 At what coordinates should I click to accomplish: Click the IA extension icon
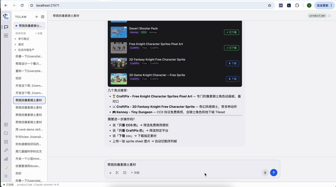click(x=281, y=5)
